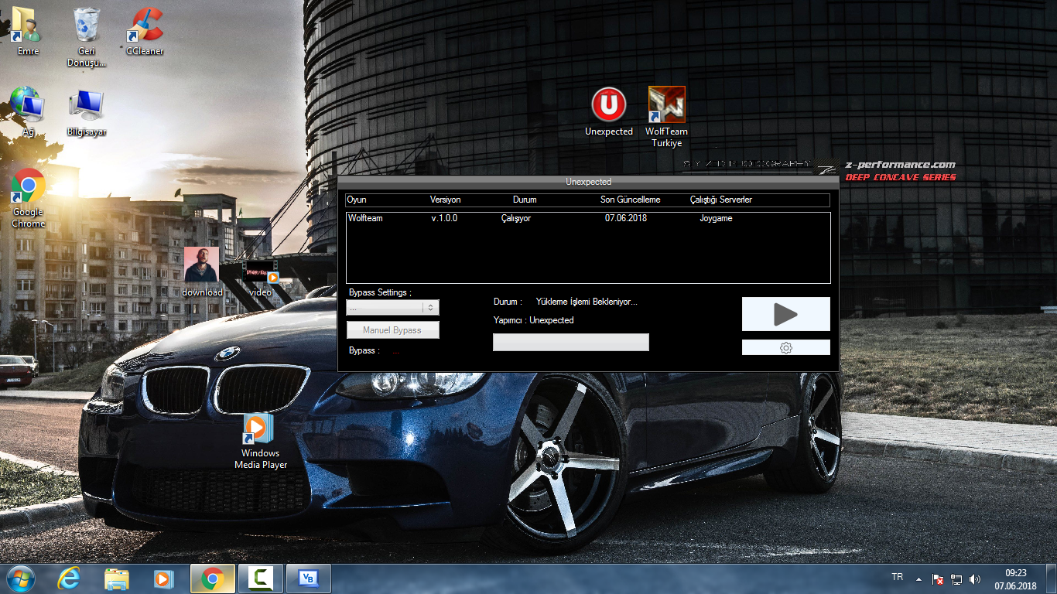Click the Unexpected window title bar
Viewport: 1057px width, 594px height.
coord(588,182)
